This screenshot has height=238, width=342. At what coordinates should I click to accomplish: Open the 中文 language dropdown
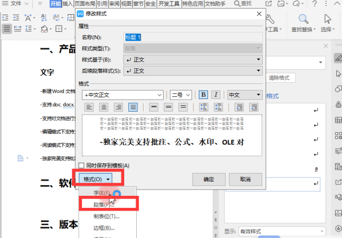[x=245, y=95]
